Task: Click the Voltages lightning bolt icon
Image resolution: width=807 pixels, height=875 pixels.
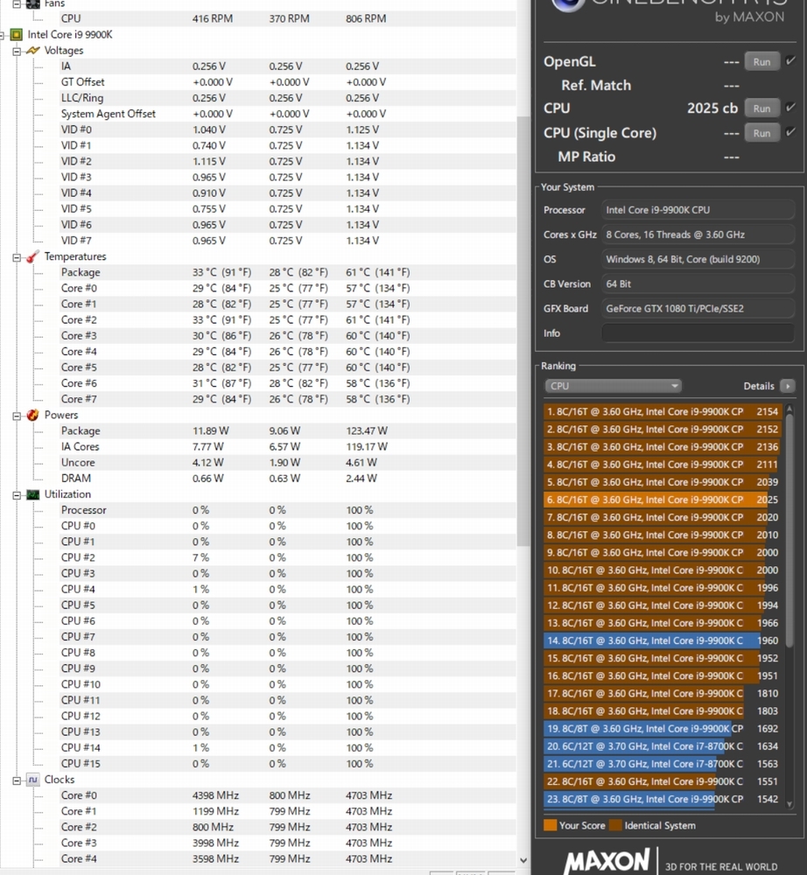Action: click(x=32, y=51)
